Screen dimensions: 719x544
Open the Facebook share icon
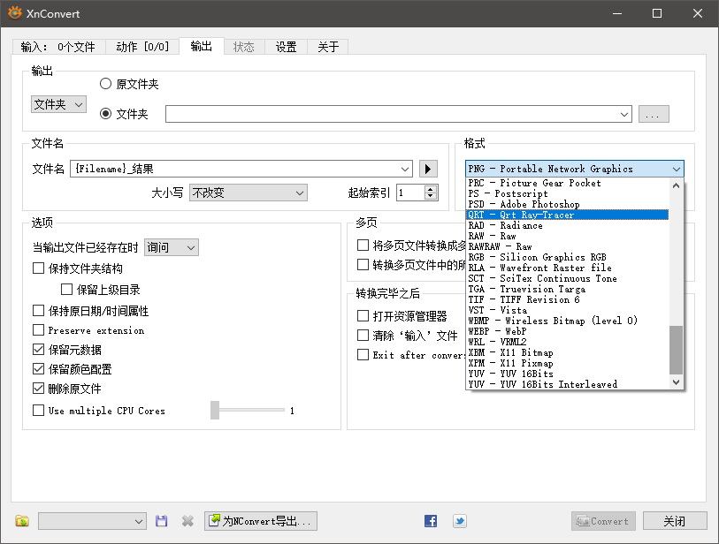coord(431,521)
